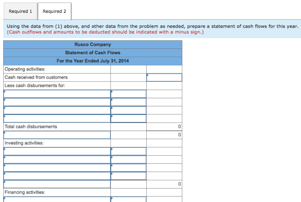This screenshot has height=202, width=301.
Task: Open the label dropdown directly below Total cash disbursements
Action: (x=57, y=135)
